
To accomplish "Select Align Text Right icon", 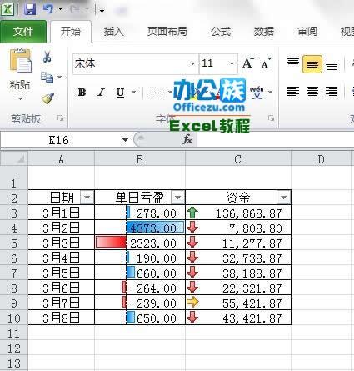I will [332, 92].
